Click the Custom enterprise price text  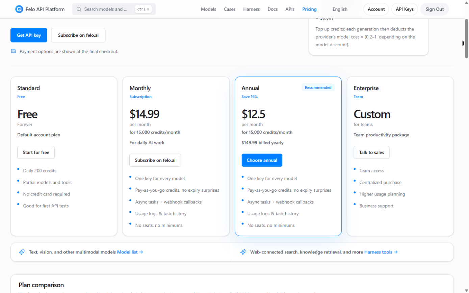(x=372, y=114)
